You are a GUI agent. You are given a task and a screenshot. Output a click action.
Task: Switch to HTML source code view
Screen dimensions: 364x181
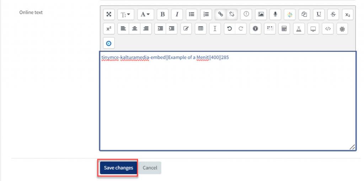pyautogui.click(x=328, y=29)
